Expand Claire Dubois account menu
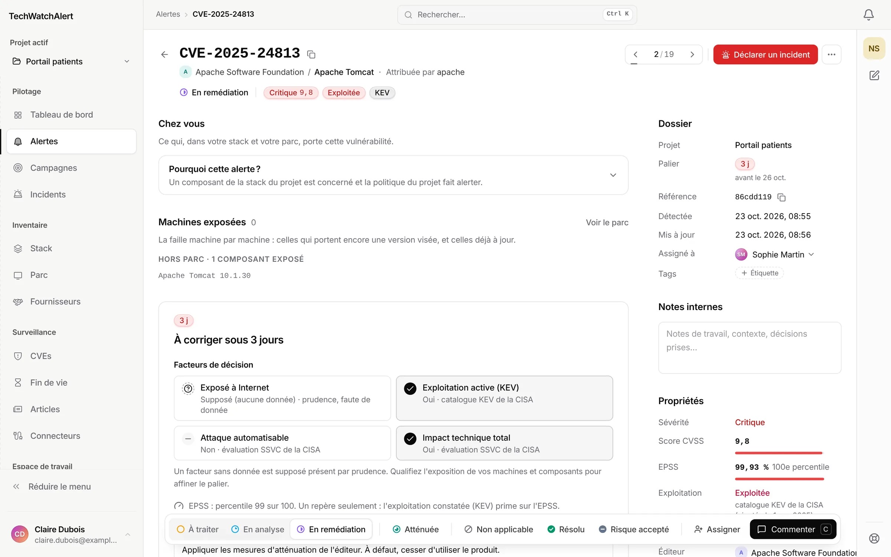This screenshot has height=557, width=891. click(x=71, y=534)
